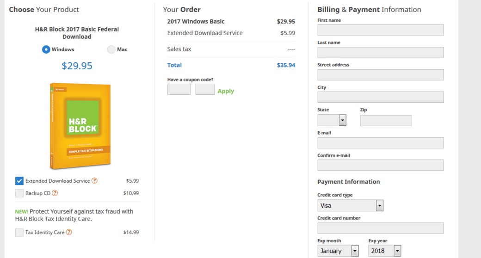
Task: Click the Street address input
Action: [x=380, y=75]
